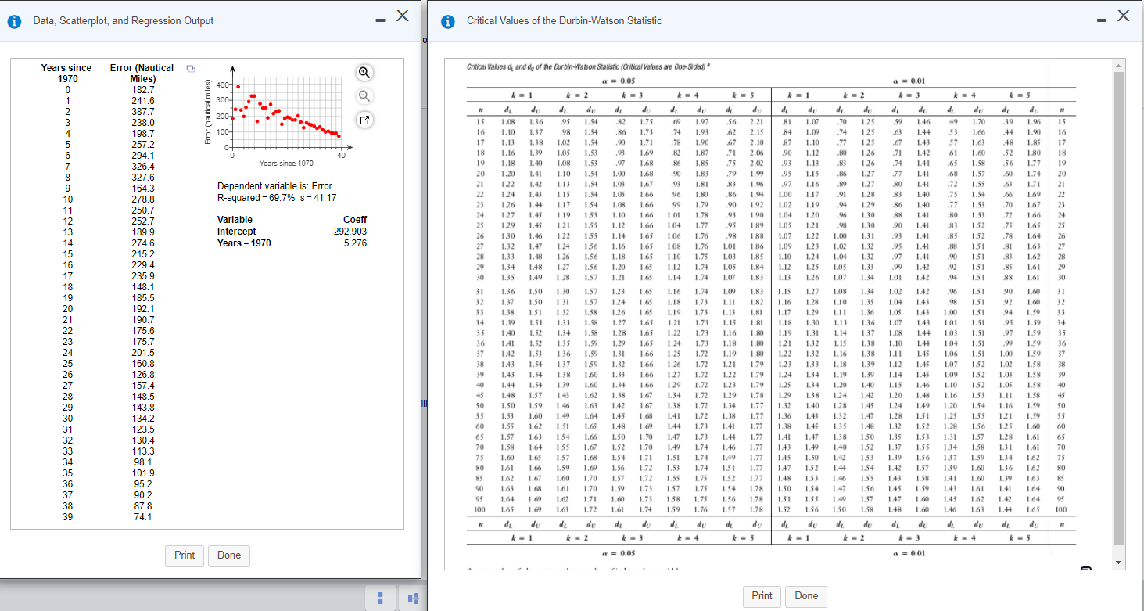Click the vertical scrollbar thumb in the Critical Values window
Viewport: 1144px width, 611px height.
tap(1117, 307)
